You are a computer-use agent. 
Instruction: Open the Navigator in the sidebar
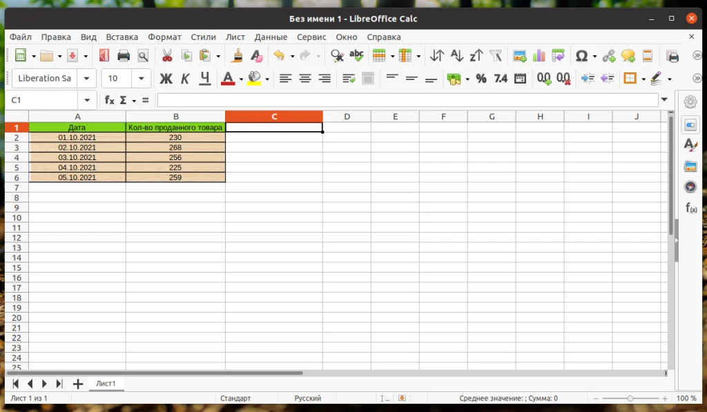click(x=690, y=186)
